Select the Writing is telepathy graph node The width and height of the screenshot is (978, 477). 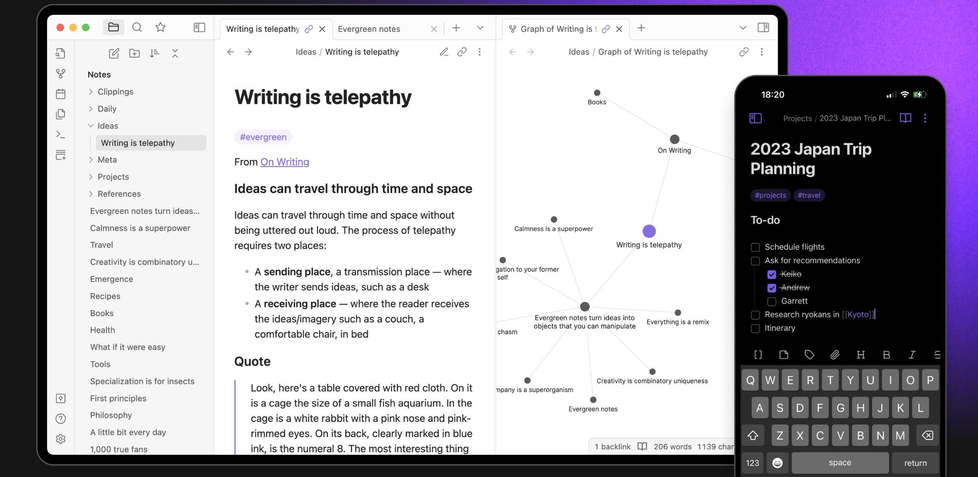649,231
